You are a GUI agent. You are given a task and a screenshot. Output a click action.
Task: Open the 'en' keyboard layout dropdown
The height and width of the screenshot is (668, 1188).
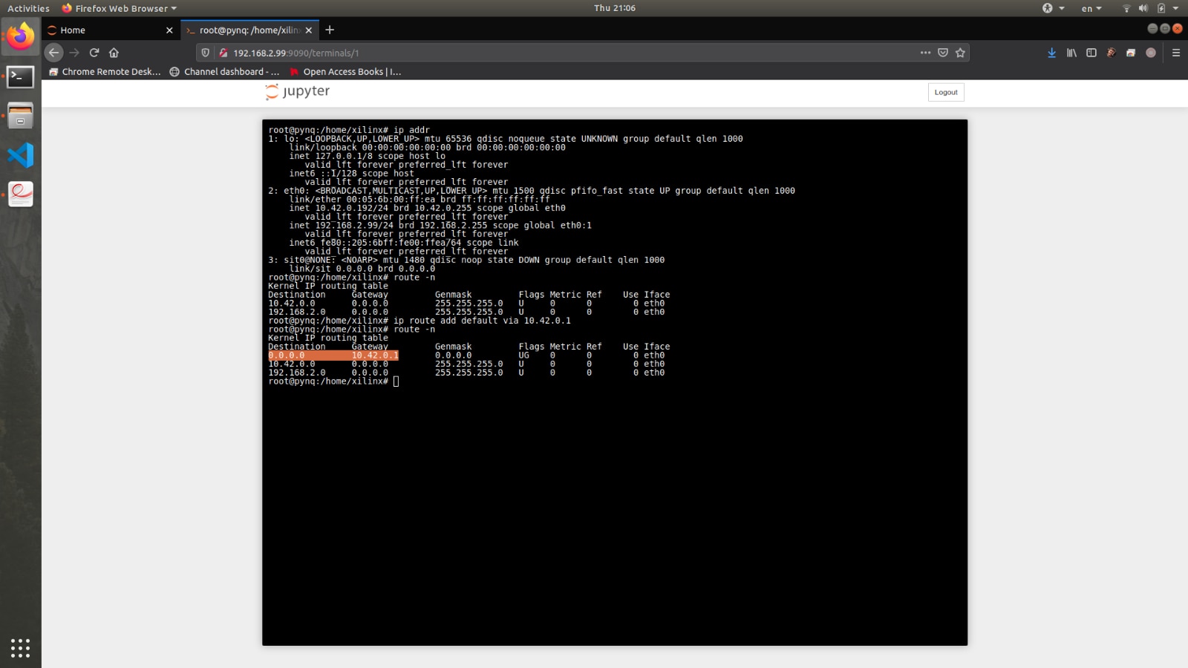tap(1091, 8)
